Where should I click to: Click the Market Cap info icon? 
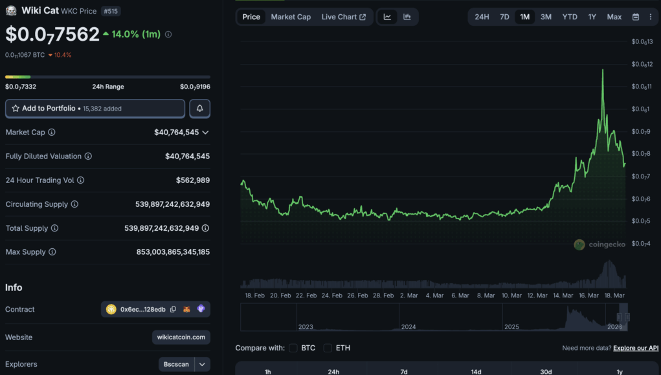(x=52, y=133)
